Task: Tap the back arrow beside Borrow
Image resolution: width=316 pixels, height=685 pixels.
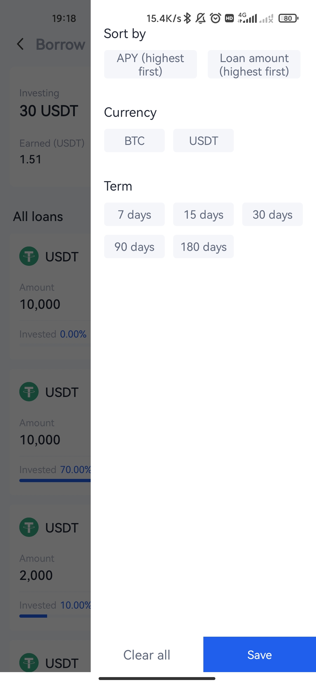Action: pos(20,44)
